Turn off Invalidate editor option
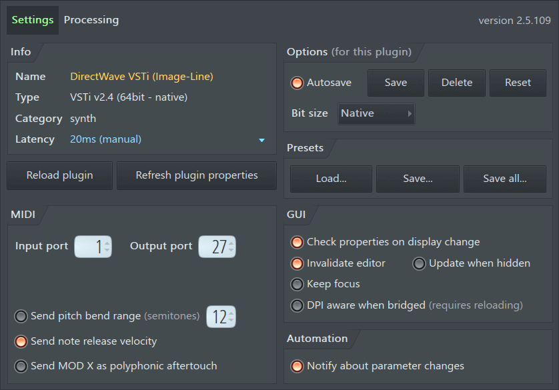559x390 pixels. [298, 263]
